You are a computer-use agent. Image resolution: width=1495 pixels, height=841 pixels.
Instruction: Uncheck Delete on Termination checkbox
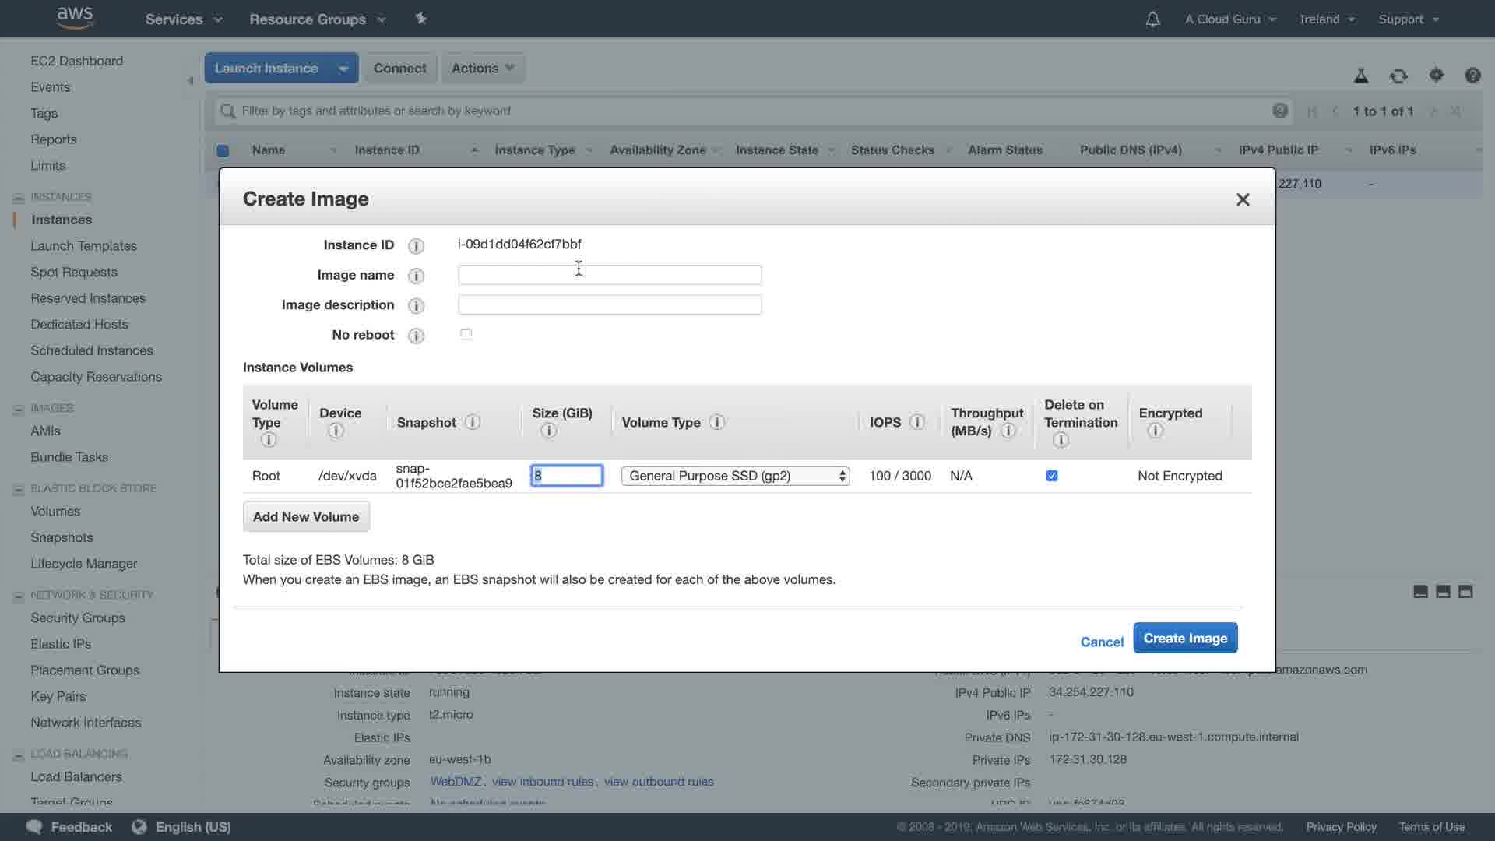pyautogui.click(x=1052, y=476)
